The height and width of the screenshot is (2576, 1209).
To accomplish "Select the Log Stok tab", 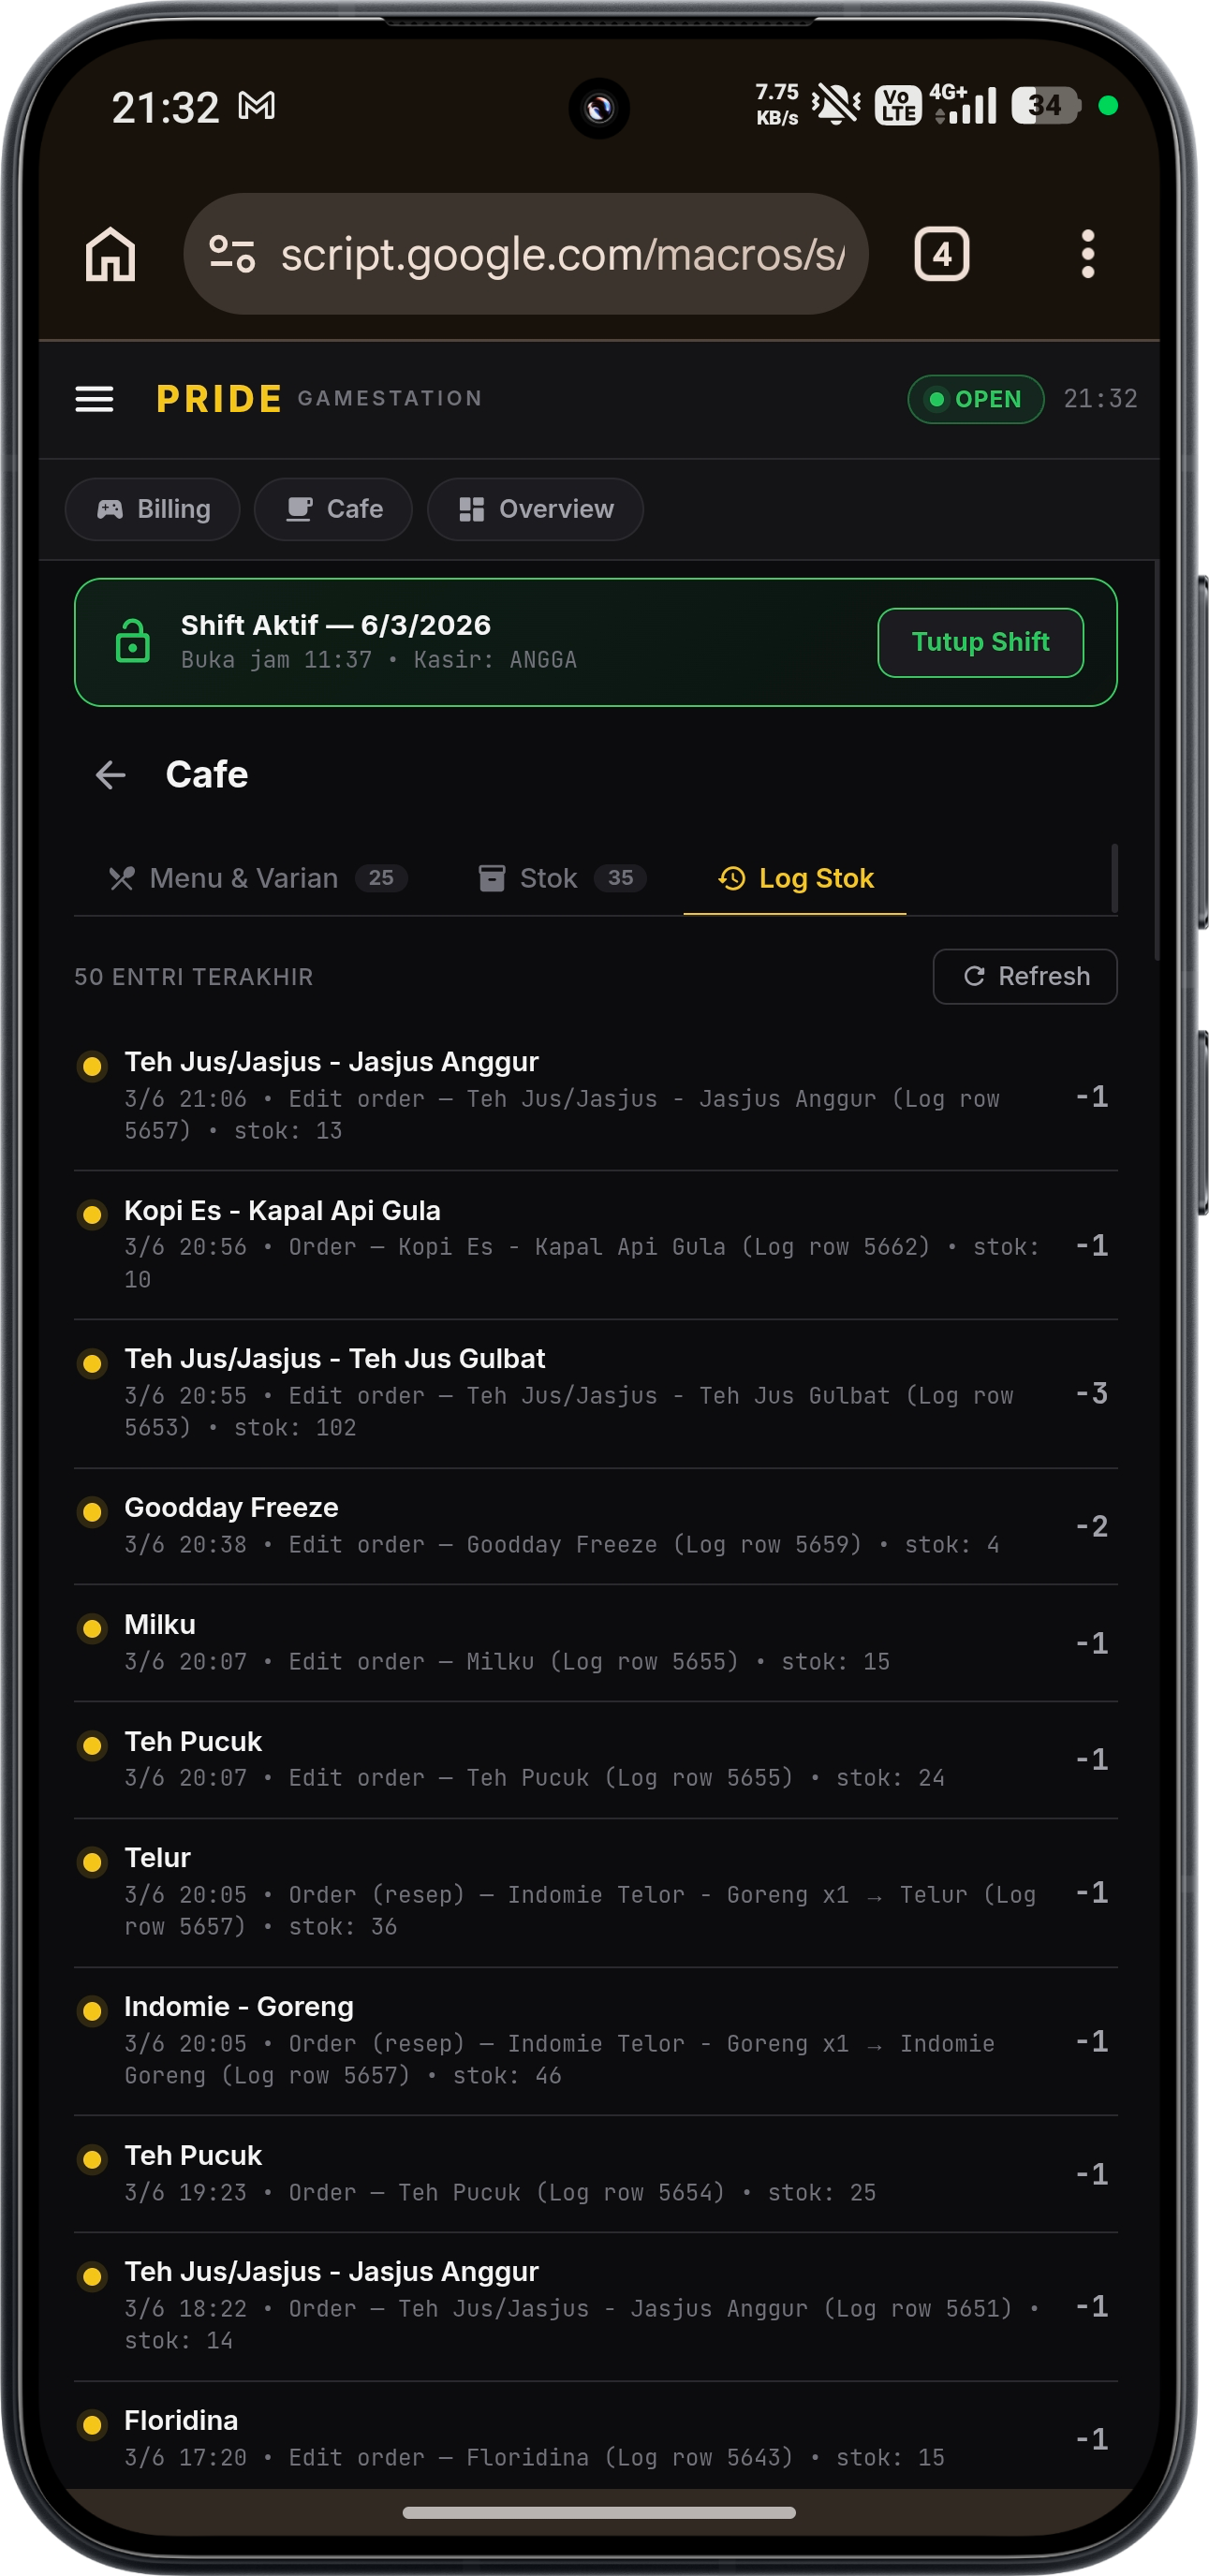I will 795,878.
